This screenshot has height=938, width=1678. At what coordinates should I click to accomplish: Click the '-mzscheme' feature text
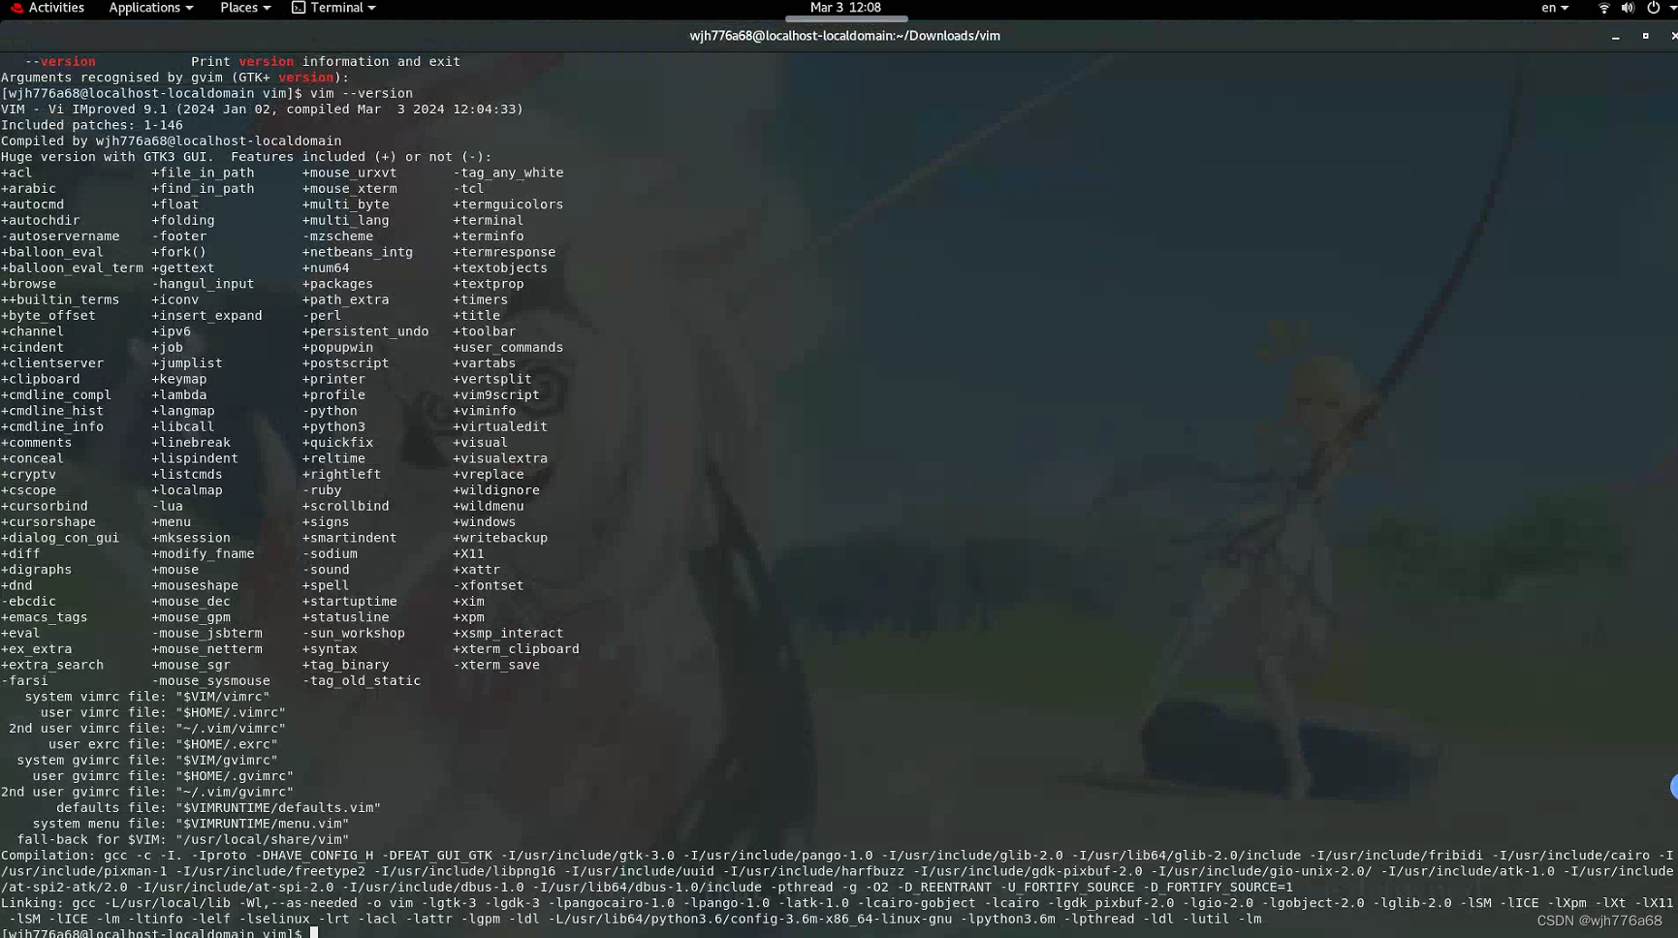click(337, 236)
